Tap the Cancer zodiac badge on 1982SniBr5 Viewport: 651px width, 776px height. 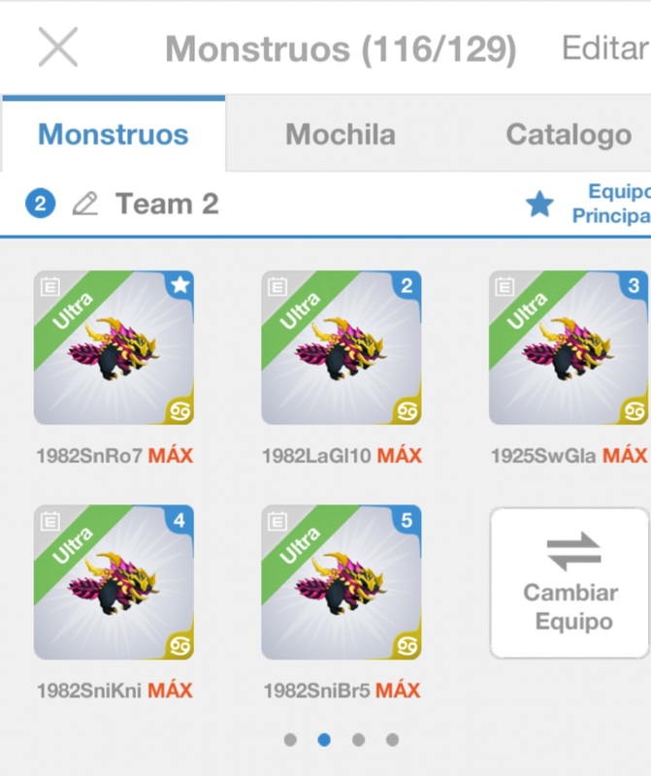[x=407, y=645]
